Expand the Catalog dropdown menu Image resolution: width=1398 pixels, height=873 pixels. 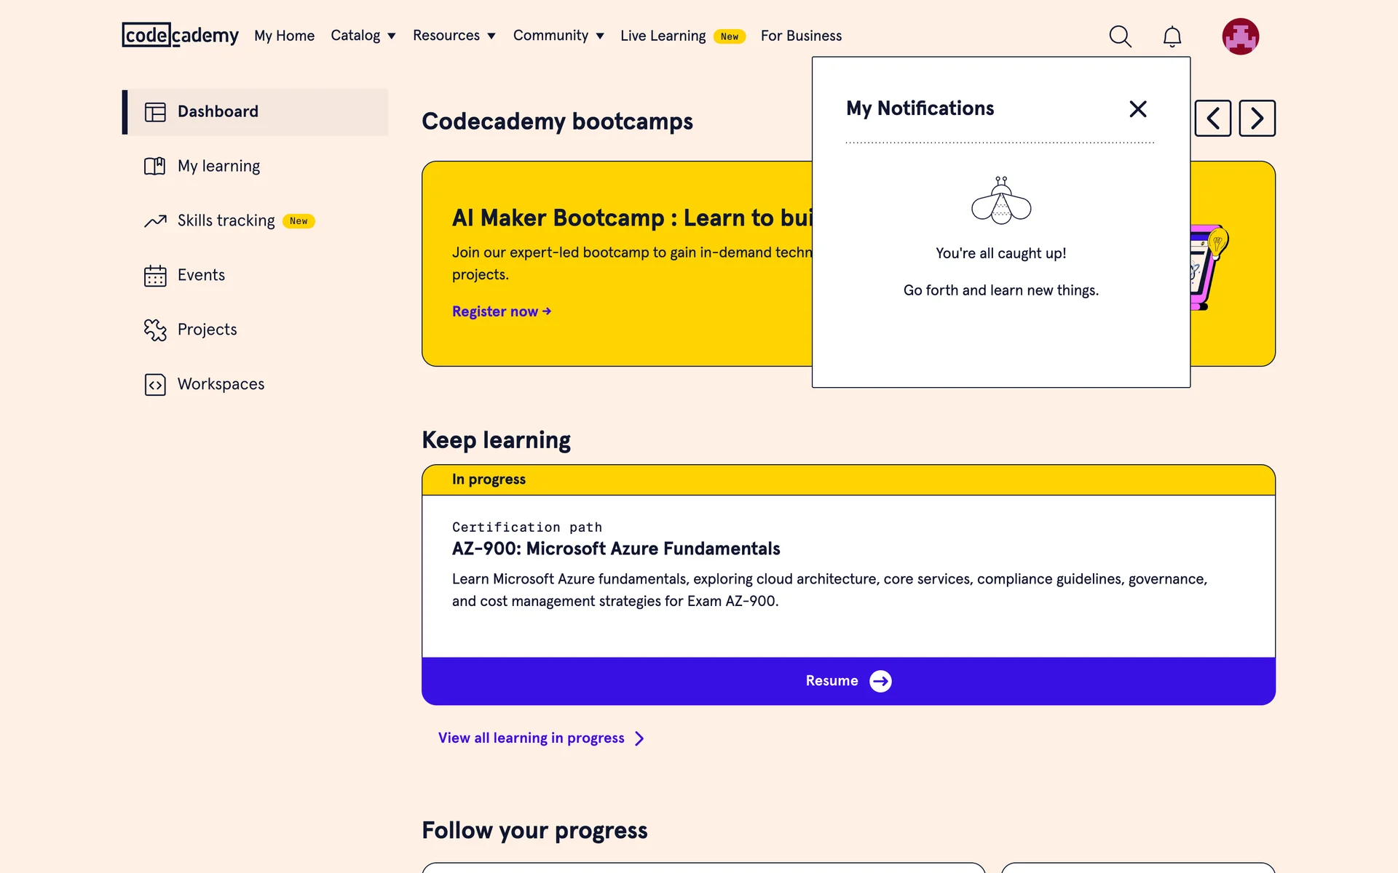point(363,36)
